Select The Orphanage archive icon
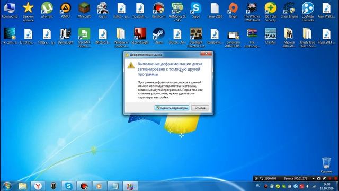The height and width of the screenshot is (191, 339). click(252, 37)
